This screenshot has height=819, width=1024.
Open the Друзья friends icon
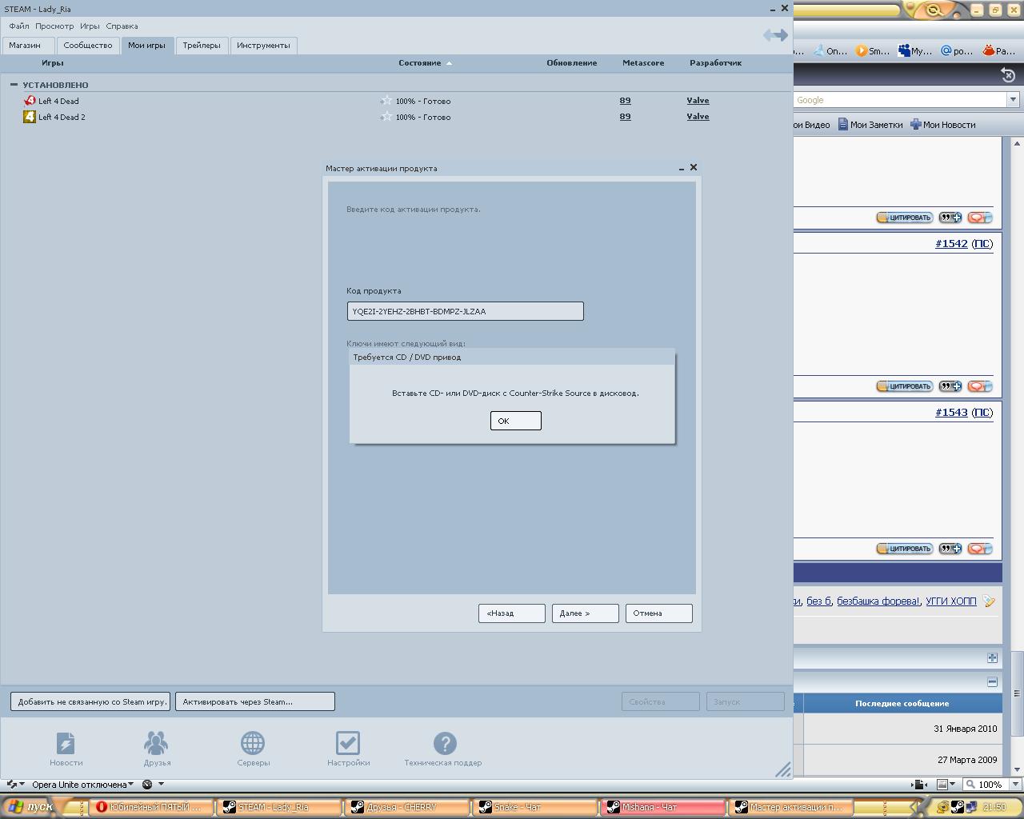point(156,743)
